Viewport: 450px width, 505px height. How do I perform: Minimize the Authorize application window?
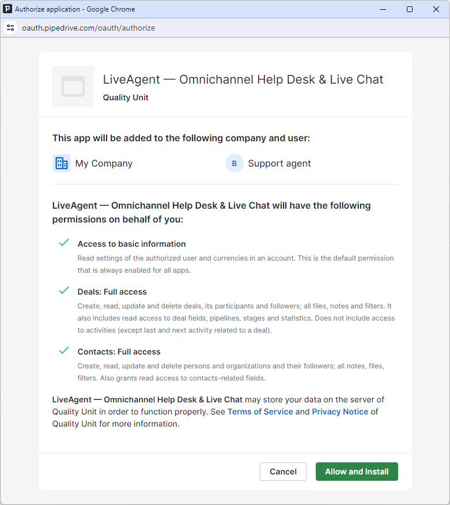click(383, 9)
